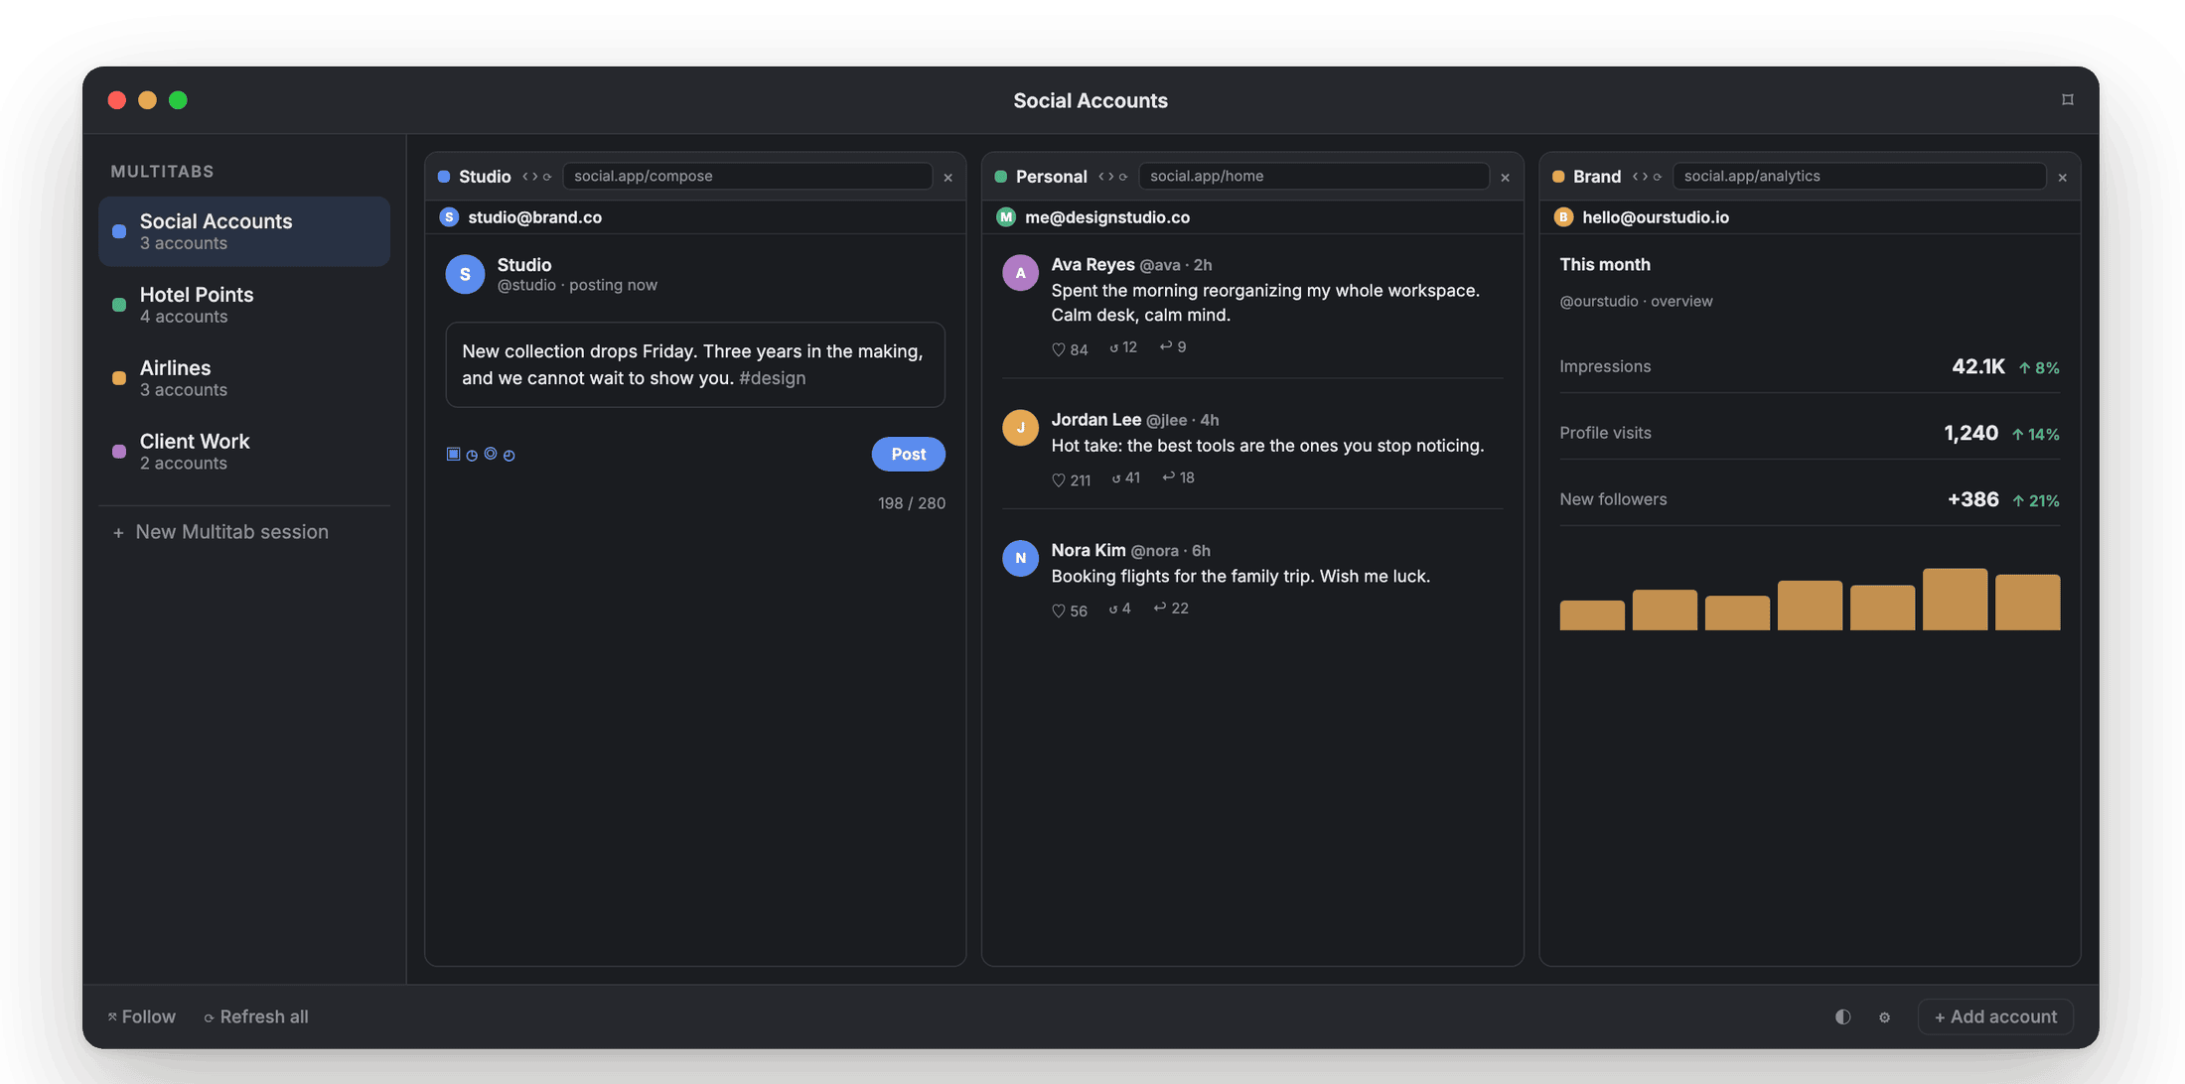This screenshot has width=2185, height=1084.
Task: Go forward in the Personal pane
Action: (x=1110, y=177)
